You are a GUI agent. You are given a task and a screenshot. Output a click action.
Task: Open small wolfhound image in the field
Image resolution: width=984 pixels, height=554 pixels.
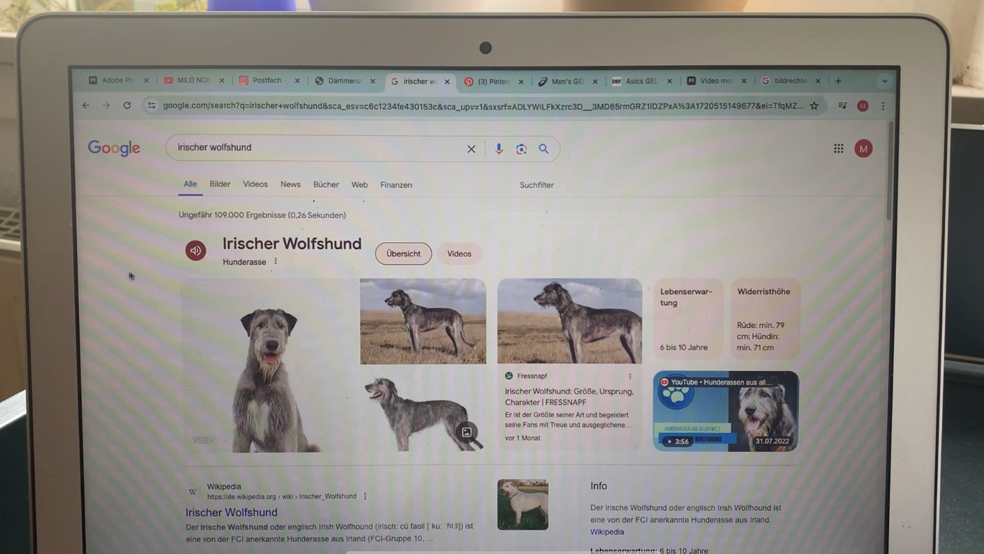tap(423, 321)
